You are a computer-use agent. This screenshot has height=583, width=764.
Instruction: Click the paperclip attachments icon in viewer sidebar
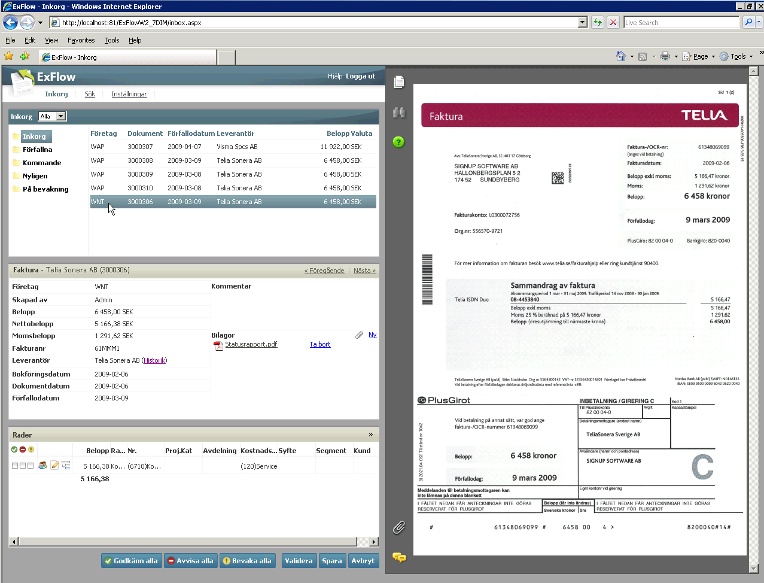399,527
